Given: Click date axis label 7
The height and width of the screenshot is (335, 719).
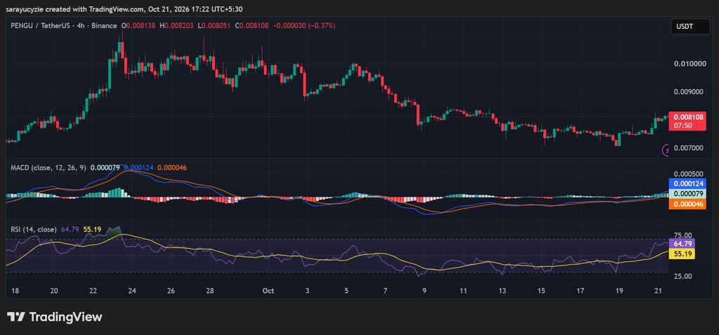Looking at the screenshot, I should (385, 291).
